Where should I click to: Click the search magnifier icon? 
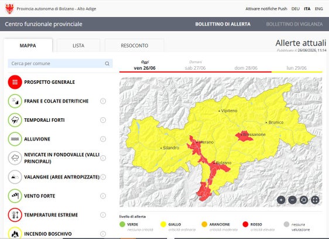coord(107,63)
